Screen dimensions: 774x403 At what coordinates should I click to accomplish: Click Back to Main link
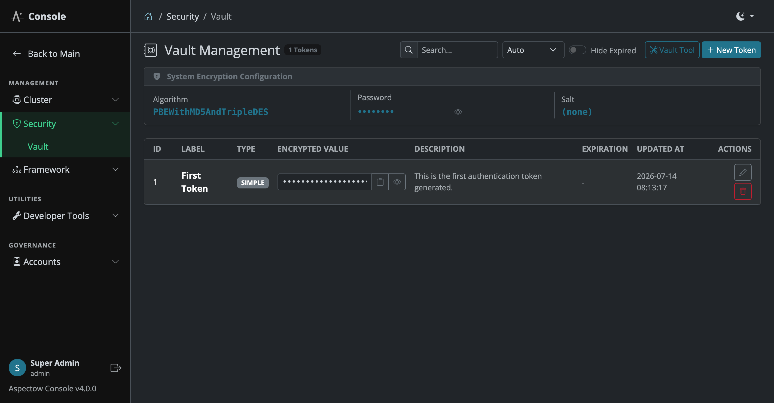(x=46, y=54)
